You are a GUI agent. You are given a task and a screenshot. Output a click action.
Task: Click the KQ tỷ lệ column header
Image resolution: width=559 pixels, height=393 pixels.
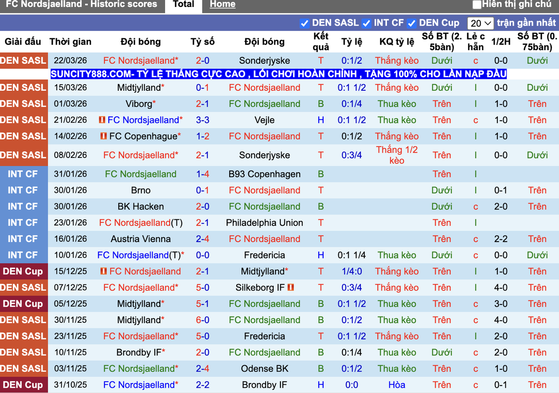pos(397,42)
